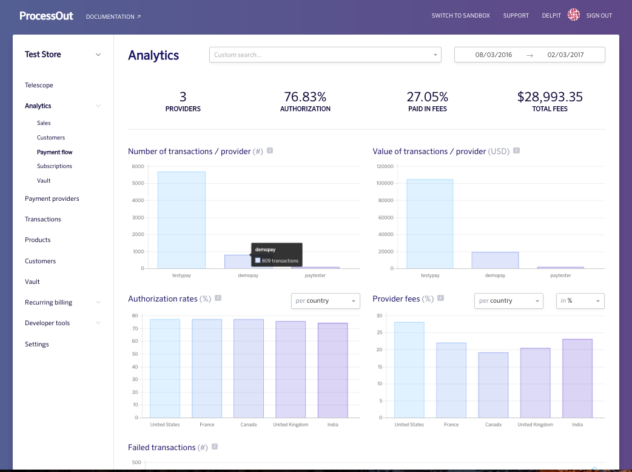Screen dimensions: 632x472
Task: Open the Custom search dropdown
Action: coord(325,54)
